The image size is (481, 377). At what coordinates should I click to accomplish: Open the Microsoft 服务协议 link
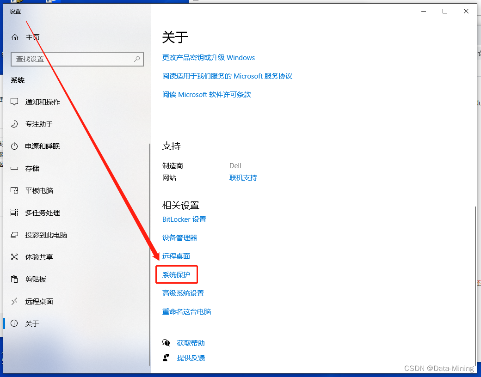pos(227,76)
